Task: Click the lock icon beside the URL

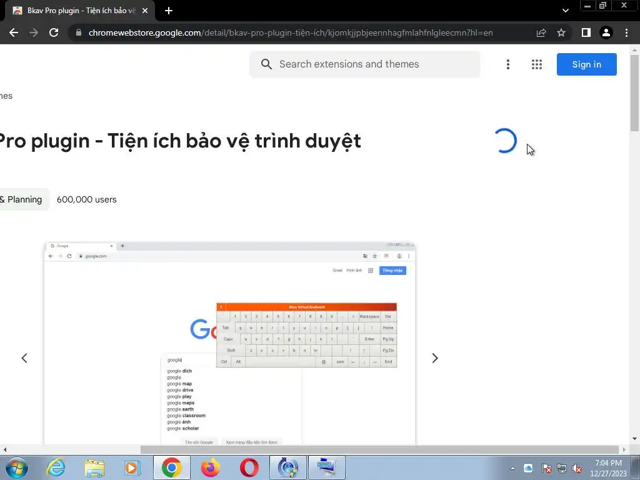Action: click(79, 32)
